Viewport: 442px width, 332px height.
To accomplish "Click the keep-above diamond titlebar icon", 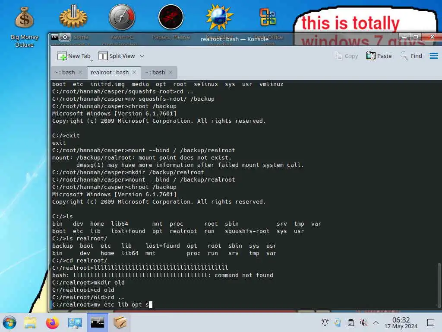I will 65,37.
